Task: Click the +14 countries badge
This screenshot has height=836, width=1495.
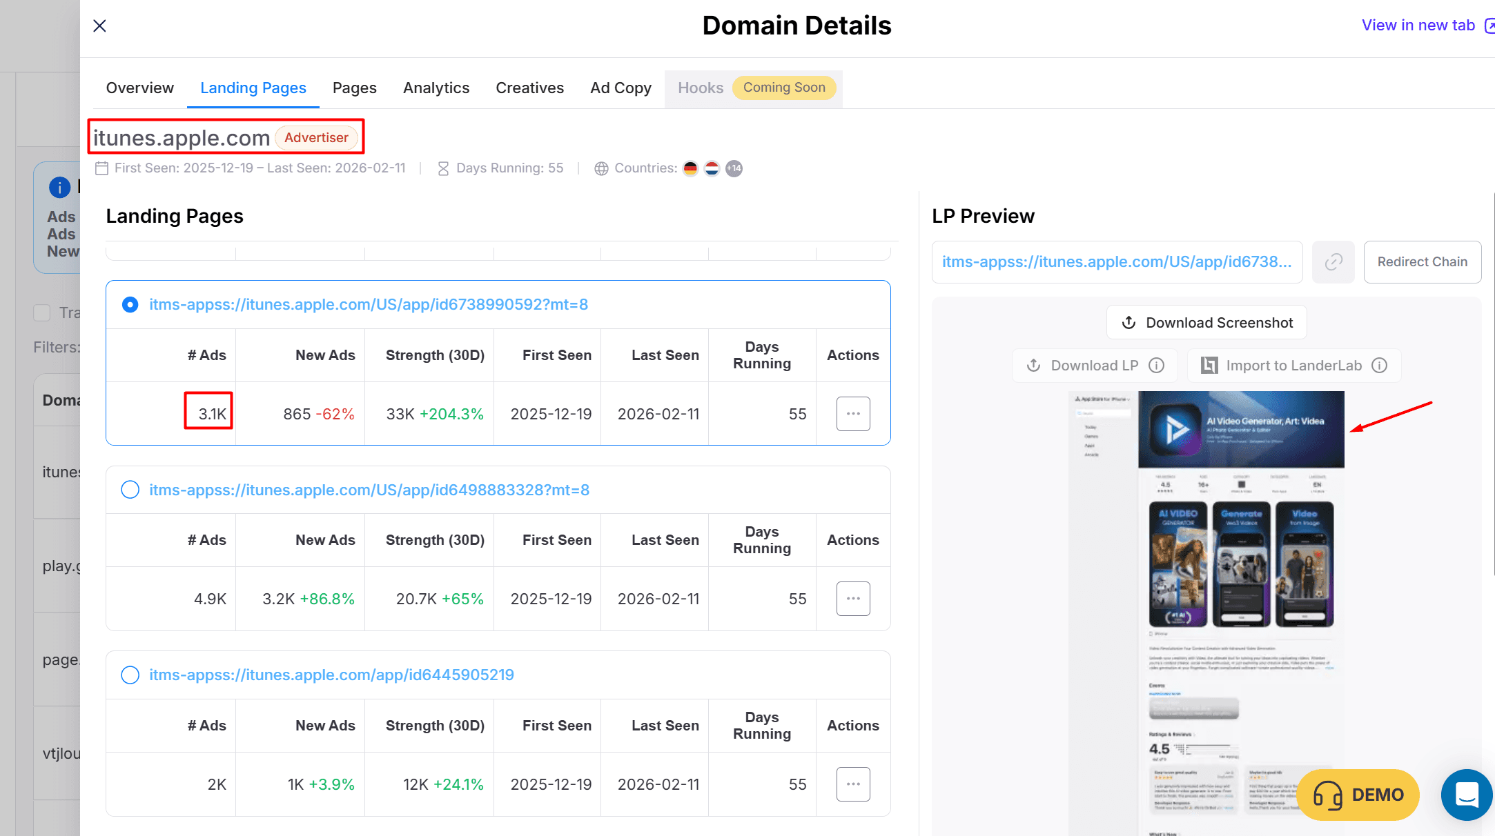Action: tap(734, 168)
